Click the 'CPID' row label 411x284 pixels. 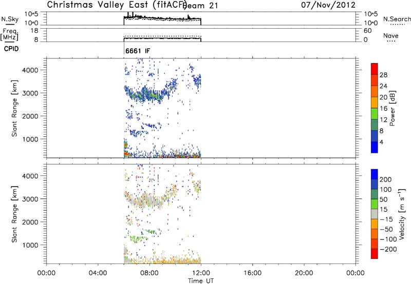click(11, 49)
